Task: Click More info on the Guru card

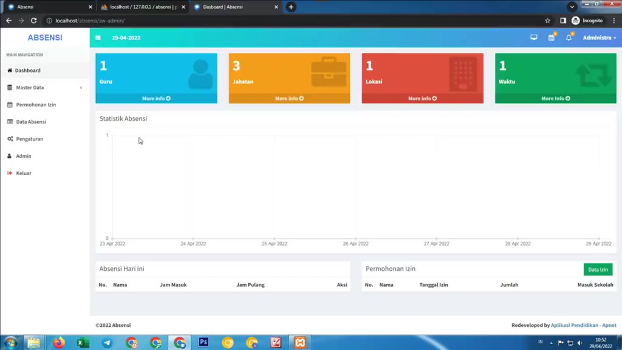Action: point(155,98)
